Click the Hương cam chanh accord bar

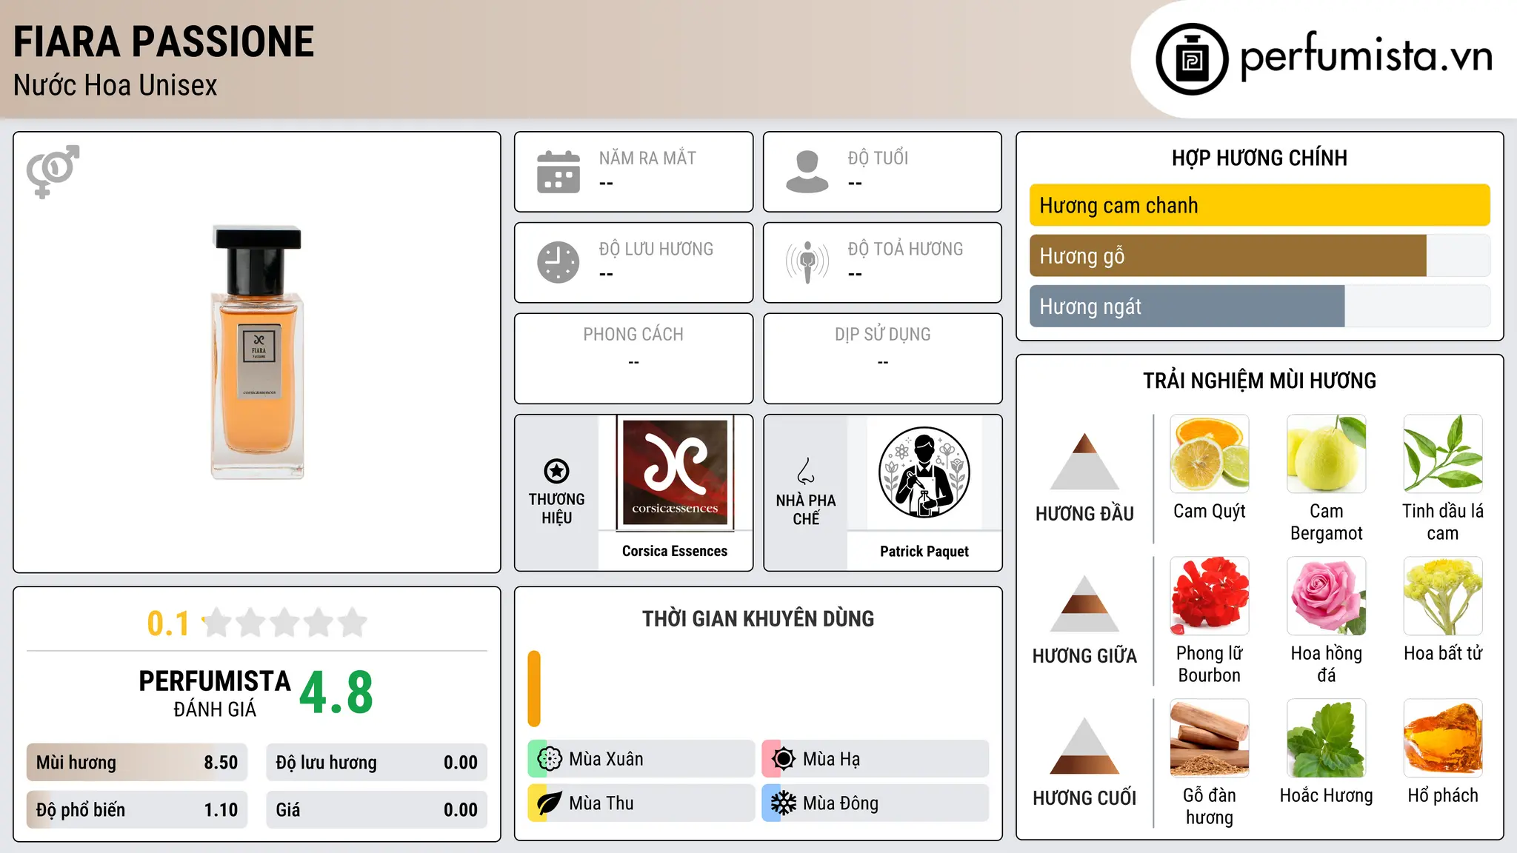coord(1259,205)
